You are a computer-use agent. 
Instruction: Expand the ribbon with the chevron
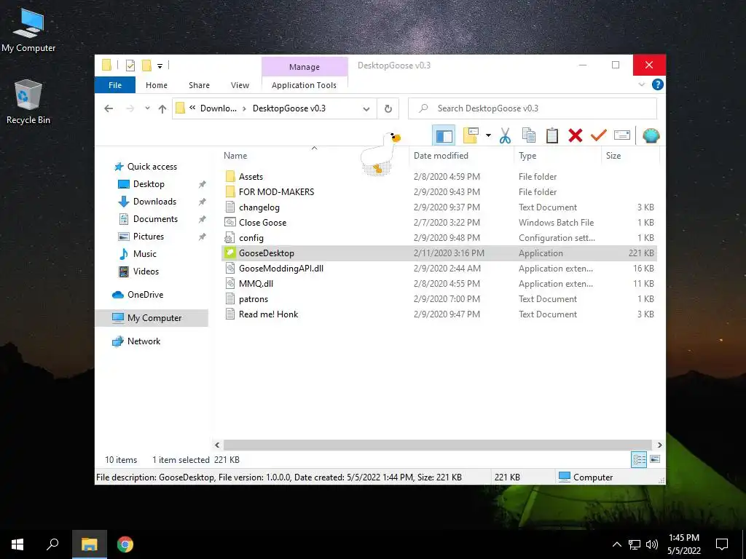641,84
